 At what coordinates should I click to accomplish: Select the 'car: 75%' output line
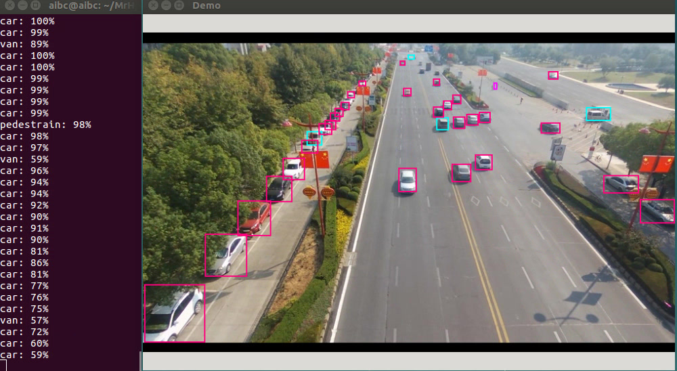(x=24, y=309)
